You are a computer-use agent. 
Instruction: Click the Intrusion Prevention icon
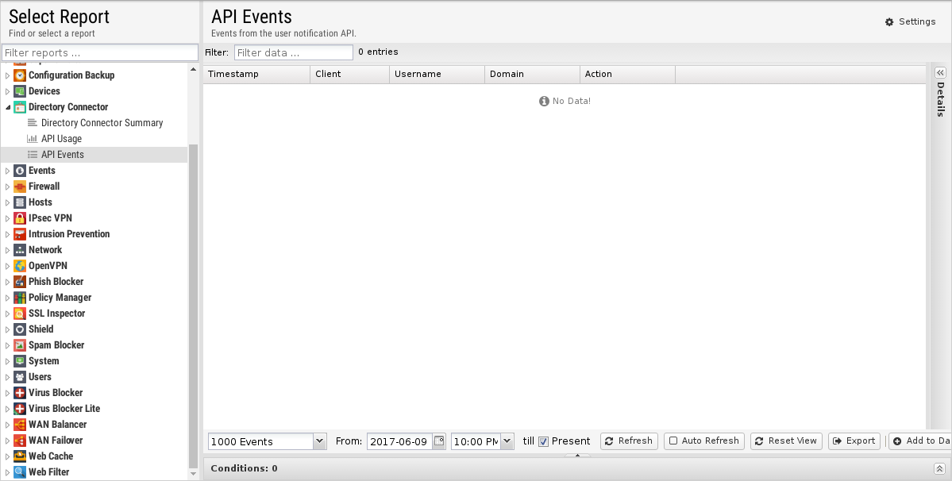pyautogui.click(x=20, y=233)
